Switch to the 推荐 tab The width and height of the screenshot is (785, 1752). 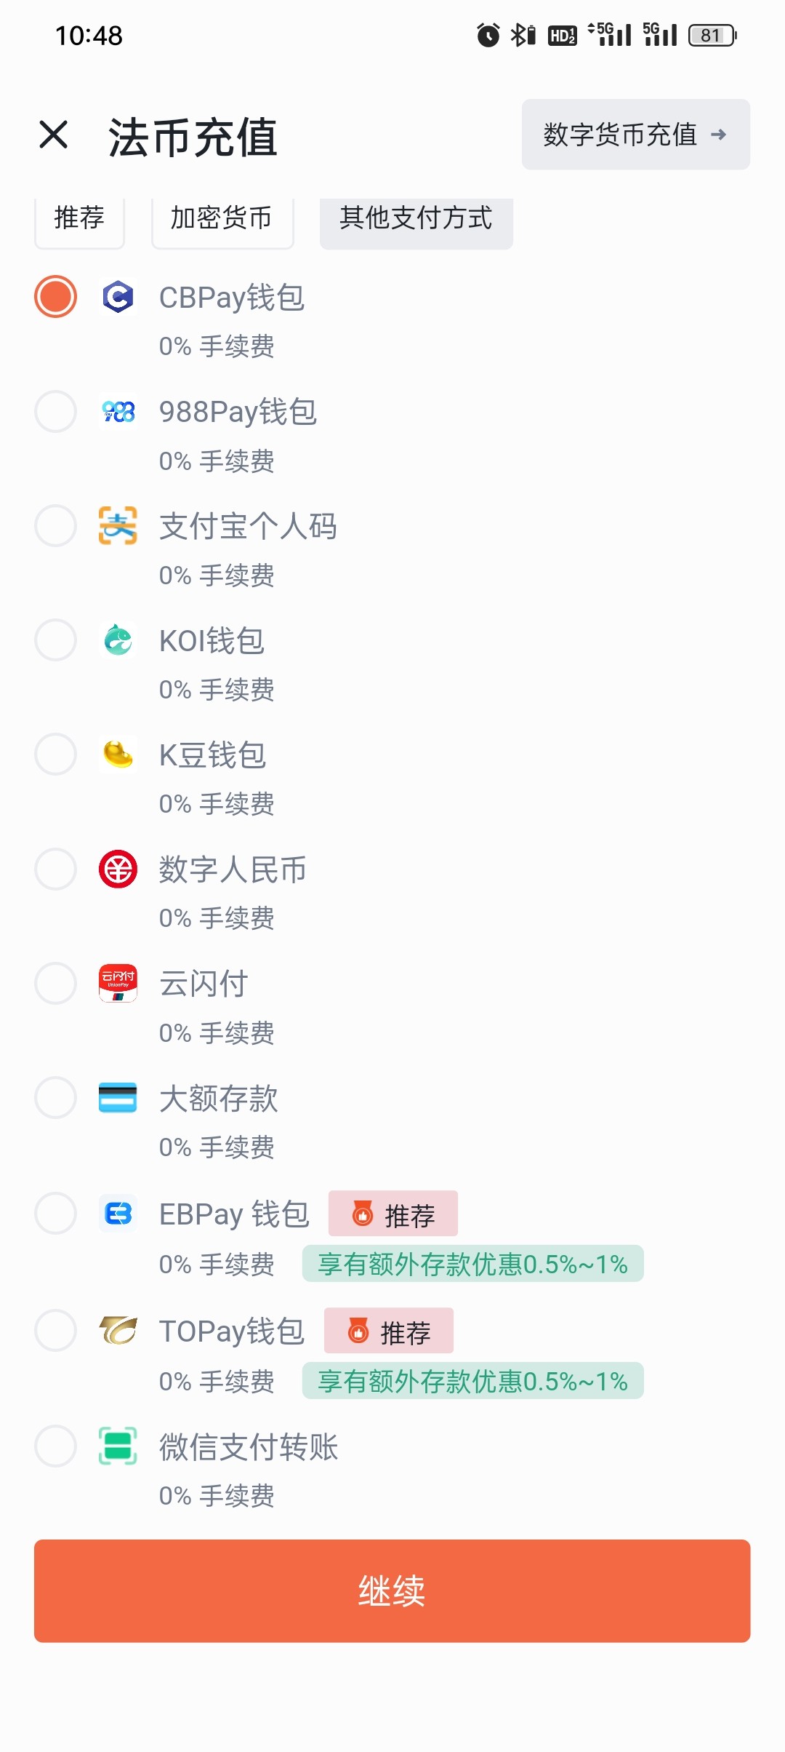(x=79, y=218)
